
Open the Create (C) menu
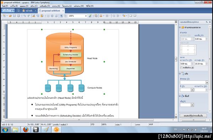pos(34,6)
